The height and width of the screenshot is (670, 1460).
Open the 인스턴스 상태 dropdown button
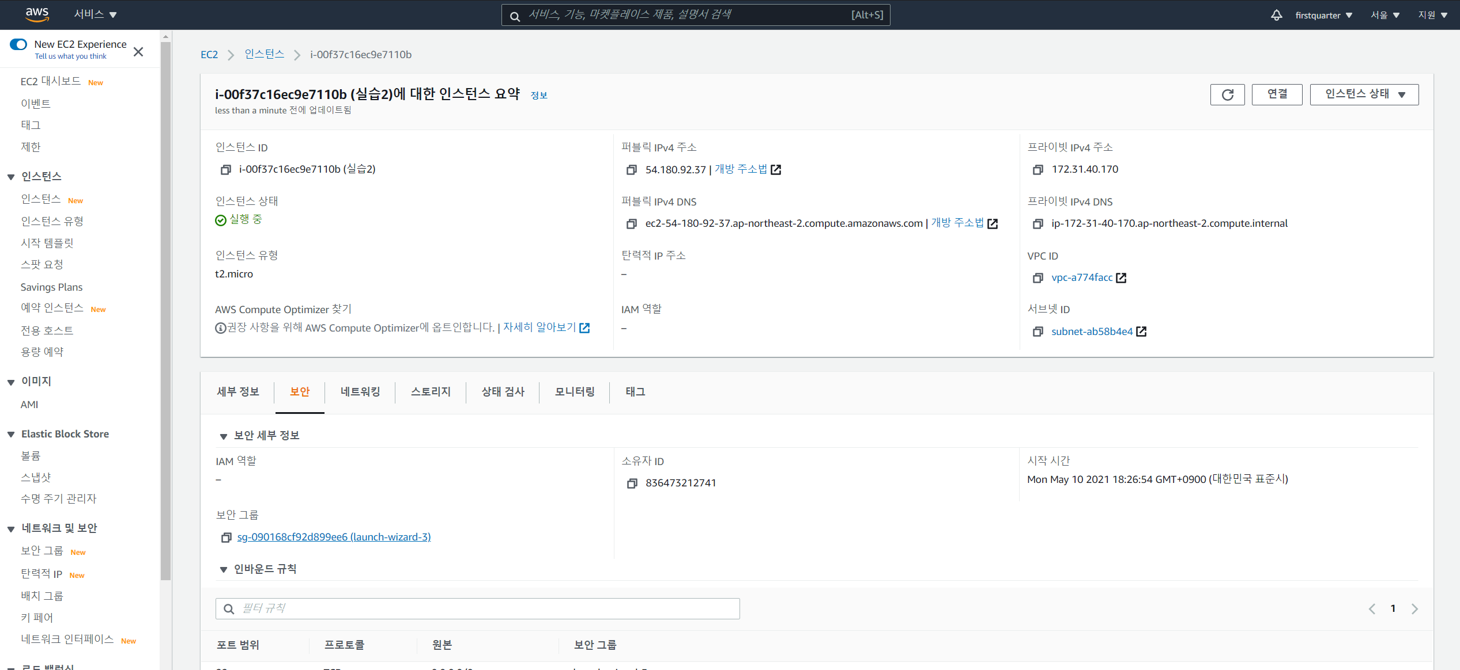[1364, 94]
